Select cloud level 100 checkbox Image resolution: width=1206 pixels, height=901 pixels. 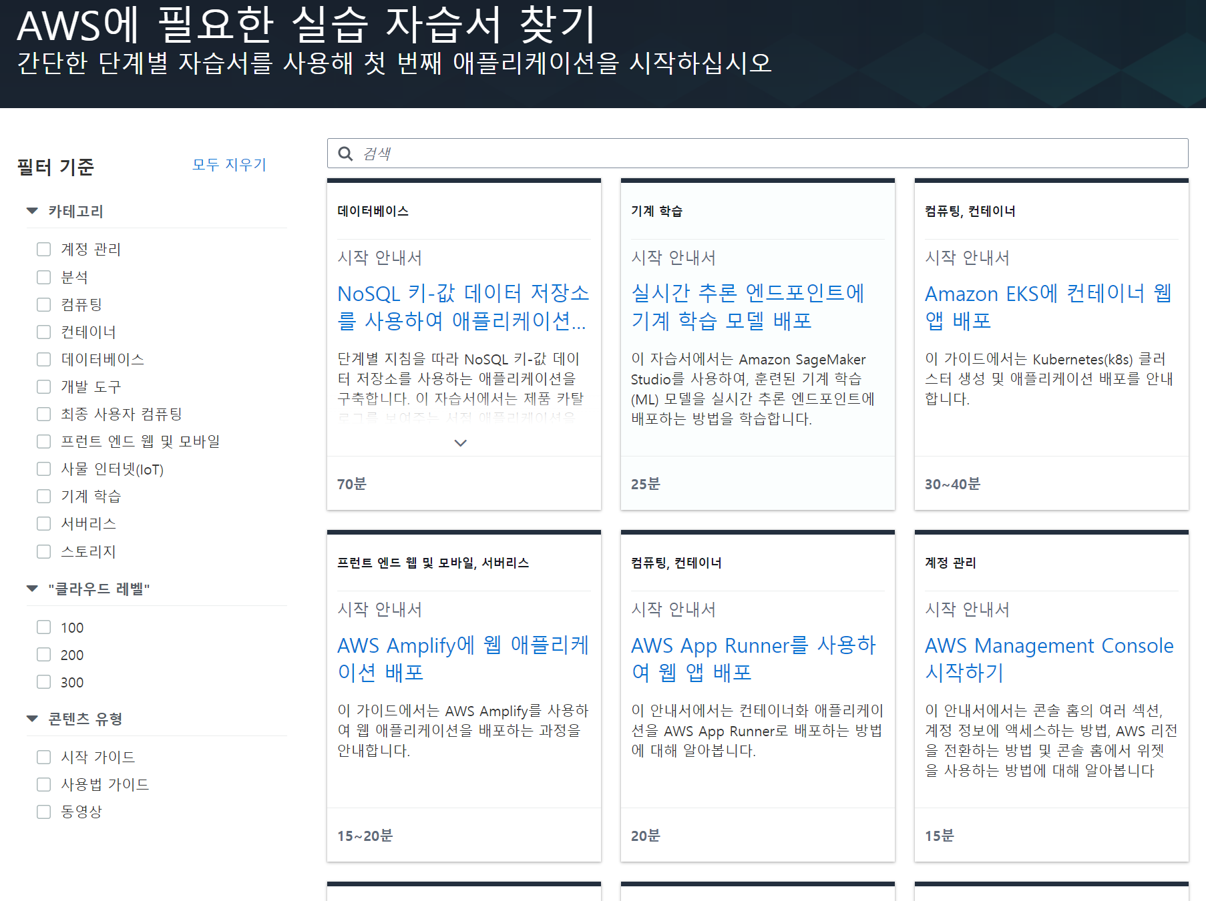tap(44, 627)
